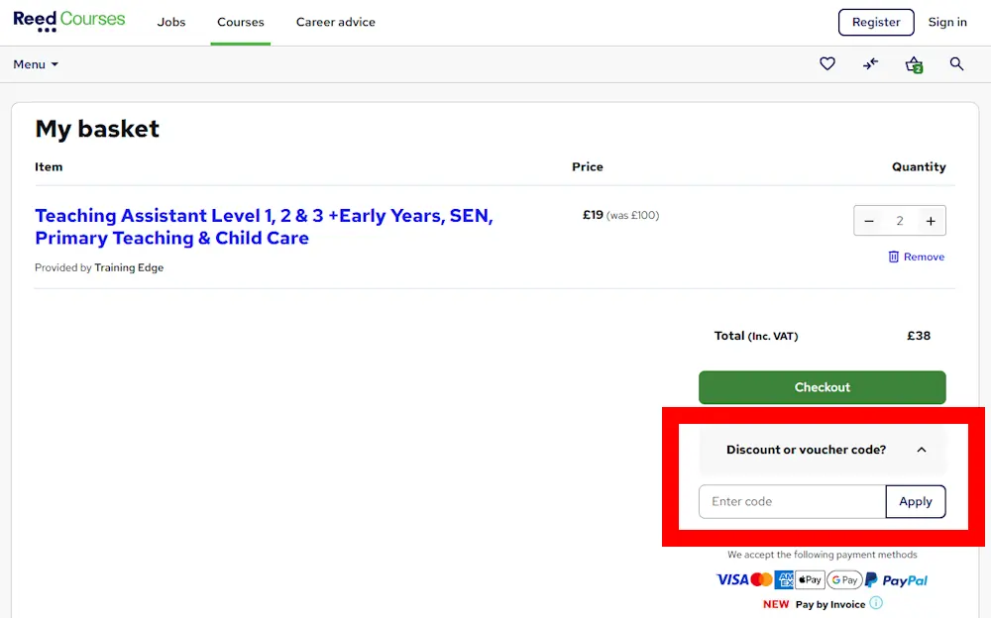Click the 'Item' column header
991x618 pixels.
49,166
